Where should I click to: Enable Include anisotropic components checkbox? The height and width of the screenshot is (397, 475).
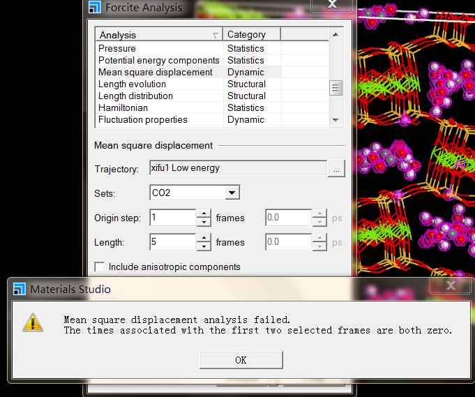[100, 267]
